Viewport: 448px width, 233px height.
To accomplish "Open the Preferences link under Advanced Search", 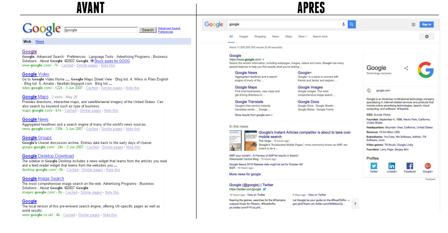I will click(166, 32).
